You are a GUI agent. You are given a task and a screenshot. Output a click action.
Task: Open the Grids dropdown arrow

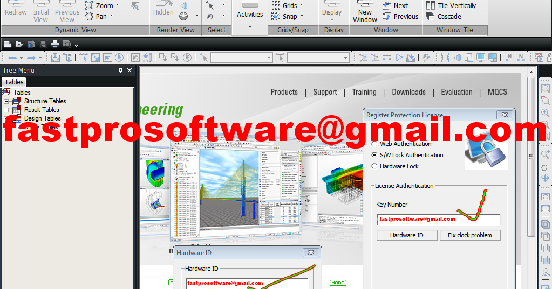click(301, 5)
